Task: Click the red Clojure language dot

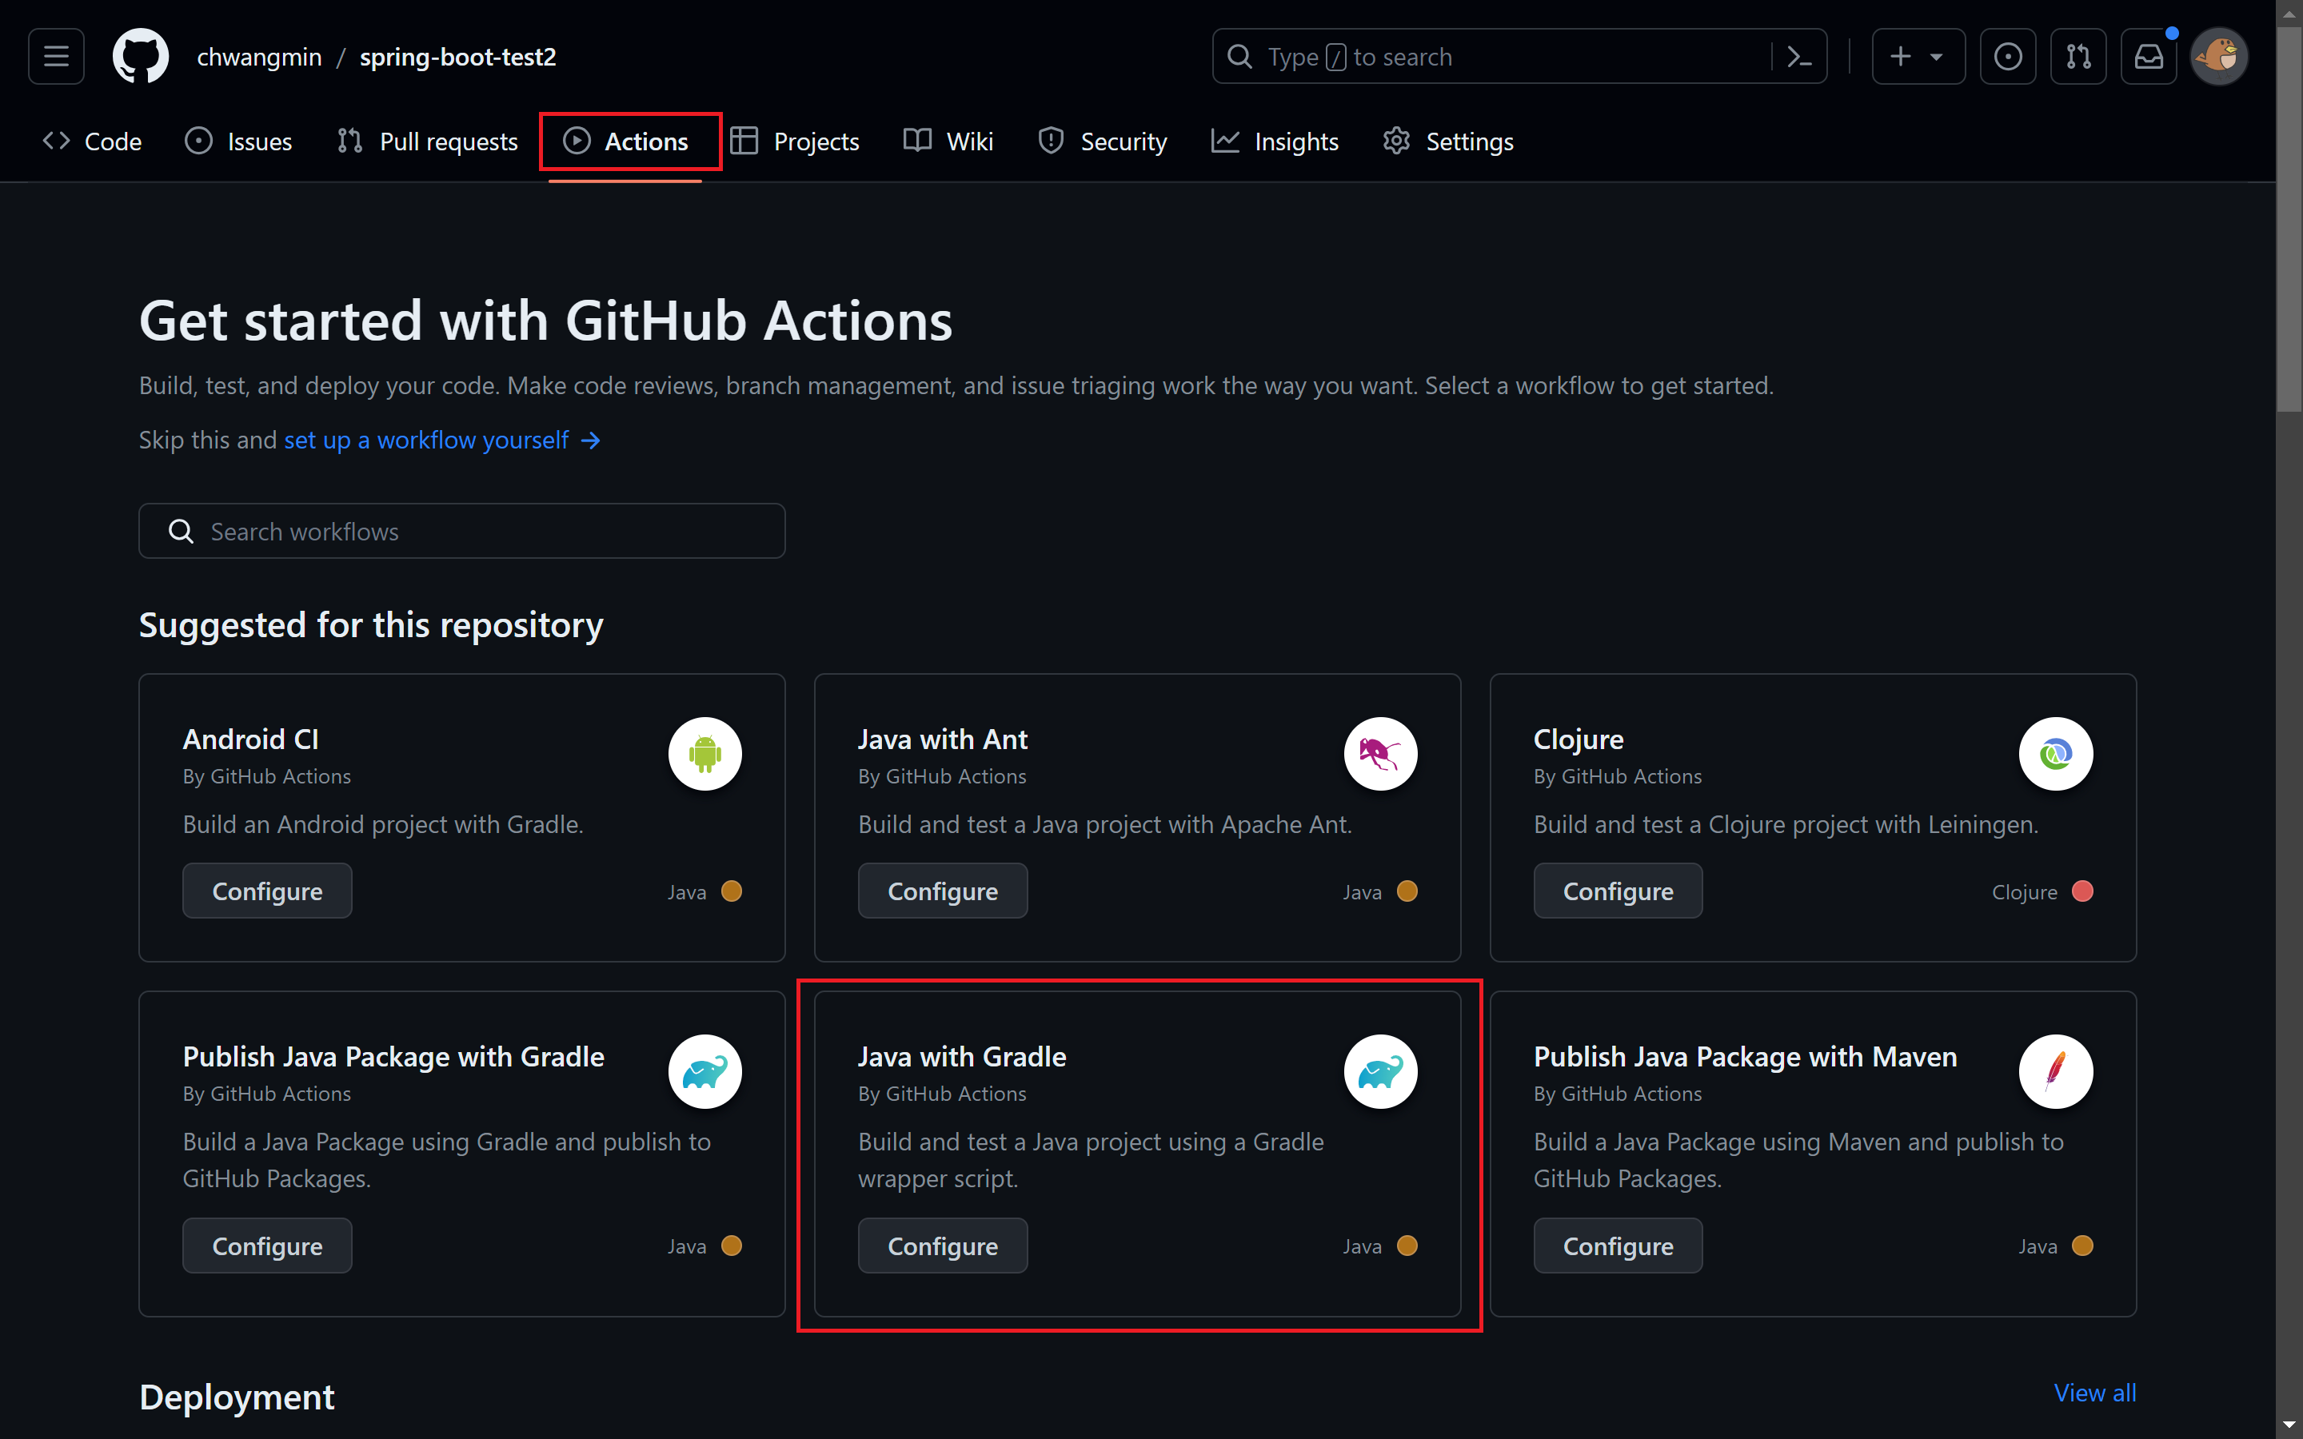Action: 2082,891
